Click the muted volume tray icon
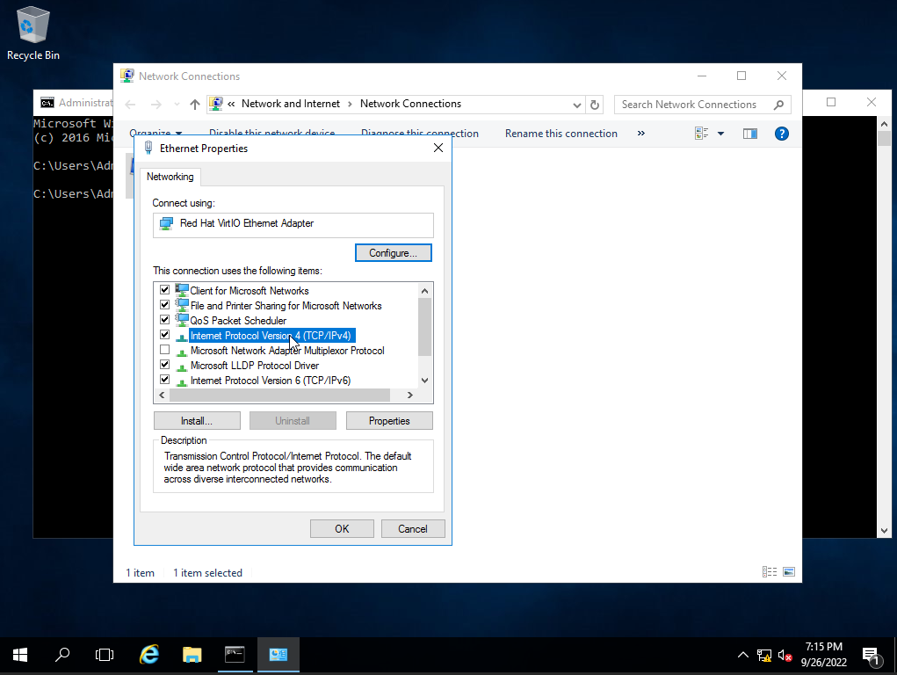 pos(785,655)
